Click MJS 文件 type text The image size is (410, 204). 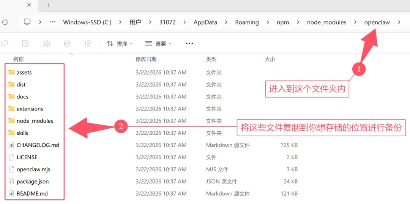point(217,169)
